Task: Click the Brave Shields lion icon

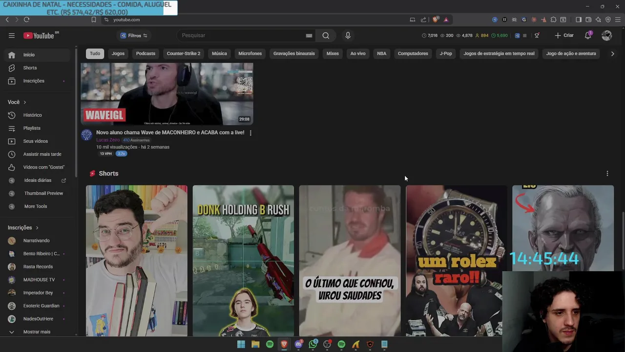Action: click(x=436, y=20)
